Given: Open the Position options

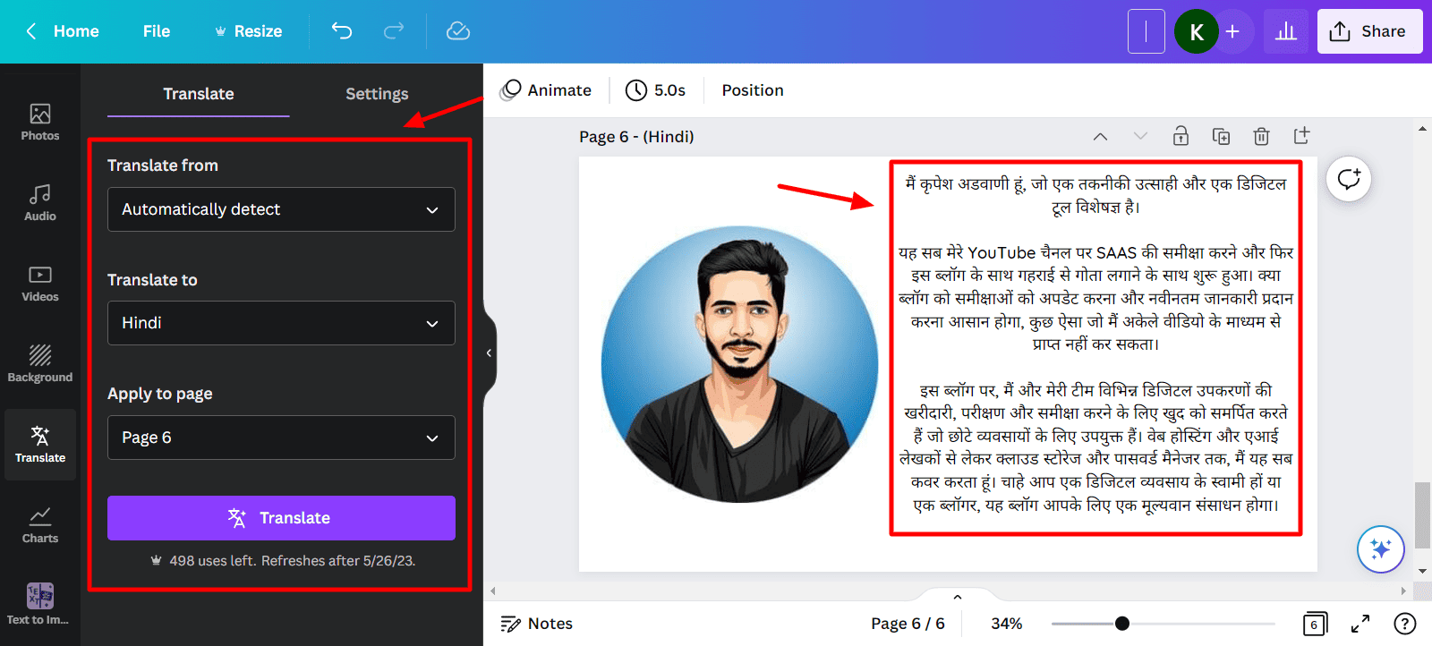Looking at the screenshot, I should click(x=753, y=90).
